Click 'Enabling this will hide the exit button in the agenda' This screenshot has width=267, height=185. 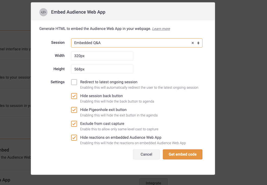pyautogui.click(x=119, y=115)
